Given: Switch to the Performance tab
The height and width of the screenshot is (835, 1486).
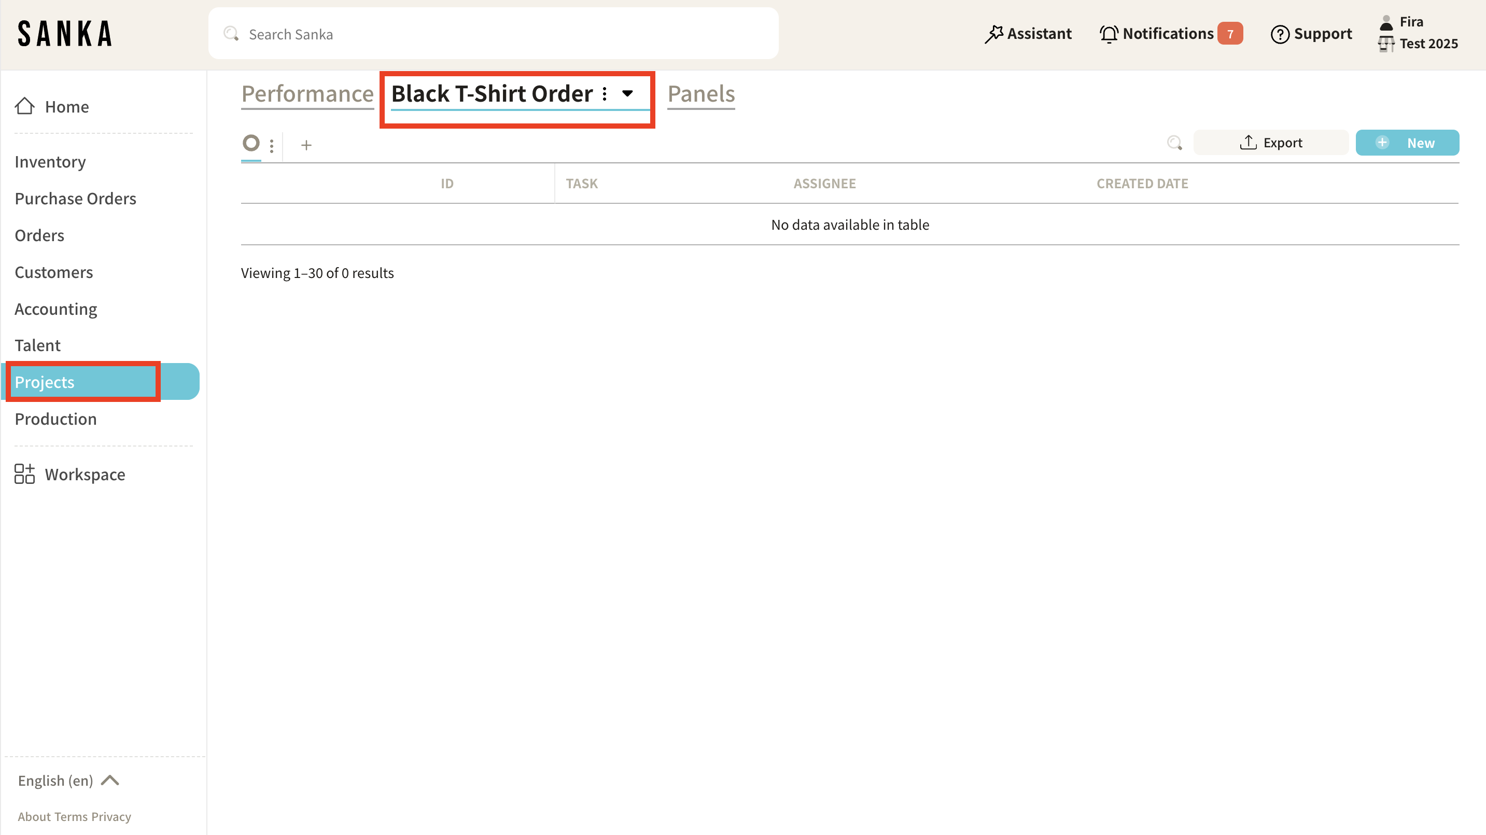Looking at the screenshot, I should point(307,93).
